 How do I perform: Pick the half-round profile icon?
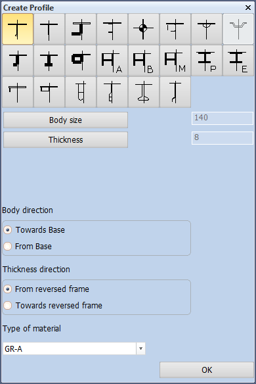(x=207, y=29)
